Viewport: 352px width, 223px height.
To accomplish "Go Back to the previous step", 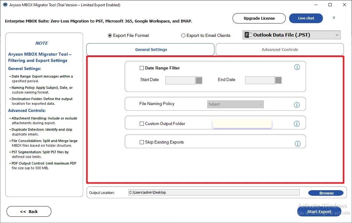I will coord(29,211).
